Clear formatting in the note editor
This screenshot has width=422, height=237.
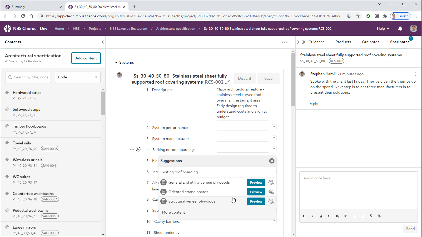[x=371, y=216]
